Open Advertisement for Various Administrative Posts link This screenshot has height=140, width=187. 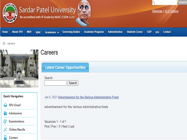point(88,97)
